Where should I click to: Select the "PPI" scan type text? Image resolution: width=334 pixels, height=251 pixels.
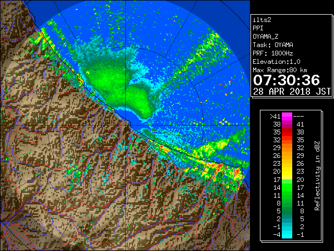(258, 28)
